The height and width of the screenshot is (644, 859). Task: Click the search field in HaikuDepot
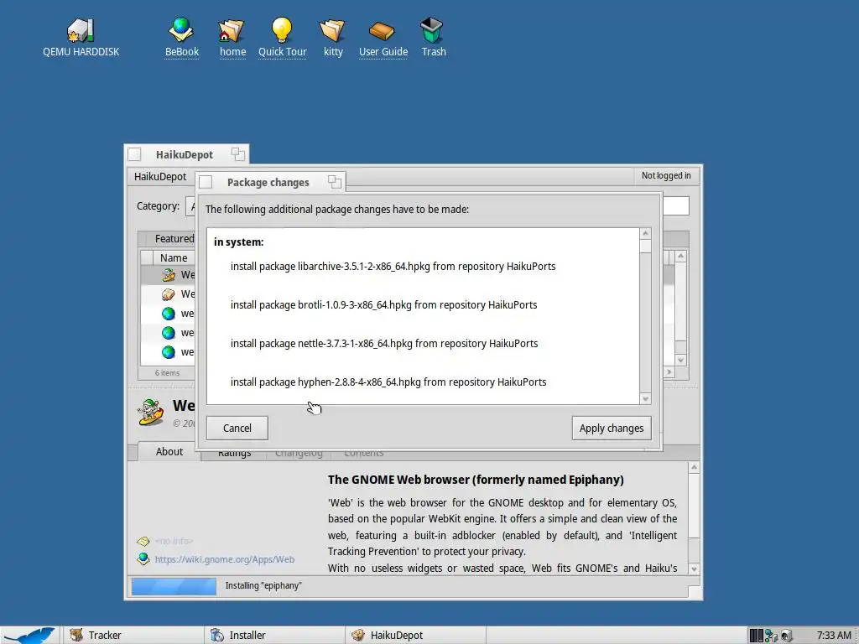[x=675, y=206]
